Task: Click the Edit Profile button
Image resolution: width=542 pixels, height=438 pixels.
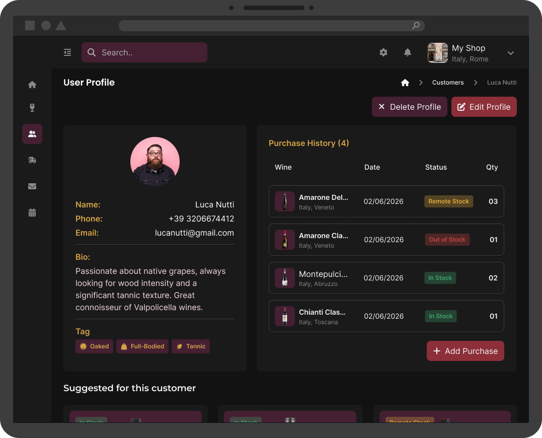Action: pyautogui.click(x=484, y=107)
